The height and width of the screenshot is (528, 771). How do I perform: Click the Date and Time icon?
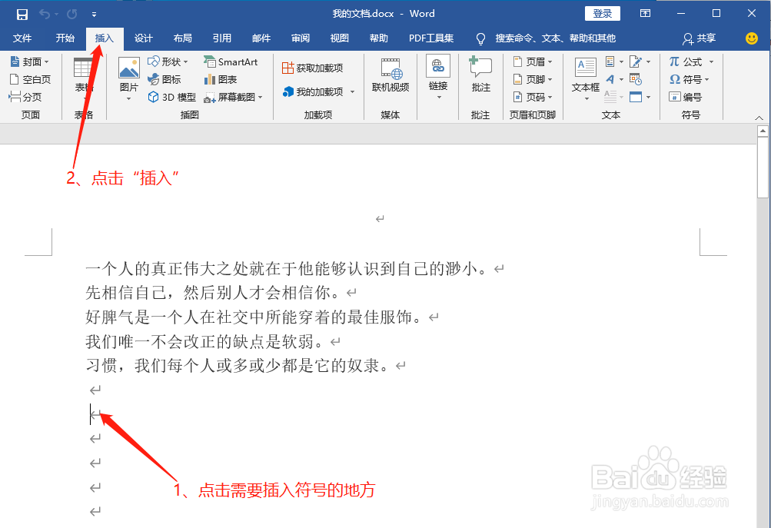click(636, 80)
